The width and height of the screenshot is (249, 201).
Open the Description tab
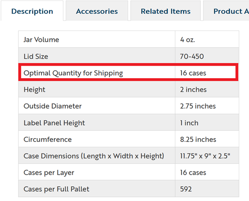(x=32, y=11)
